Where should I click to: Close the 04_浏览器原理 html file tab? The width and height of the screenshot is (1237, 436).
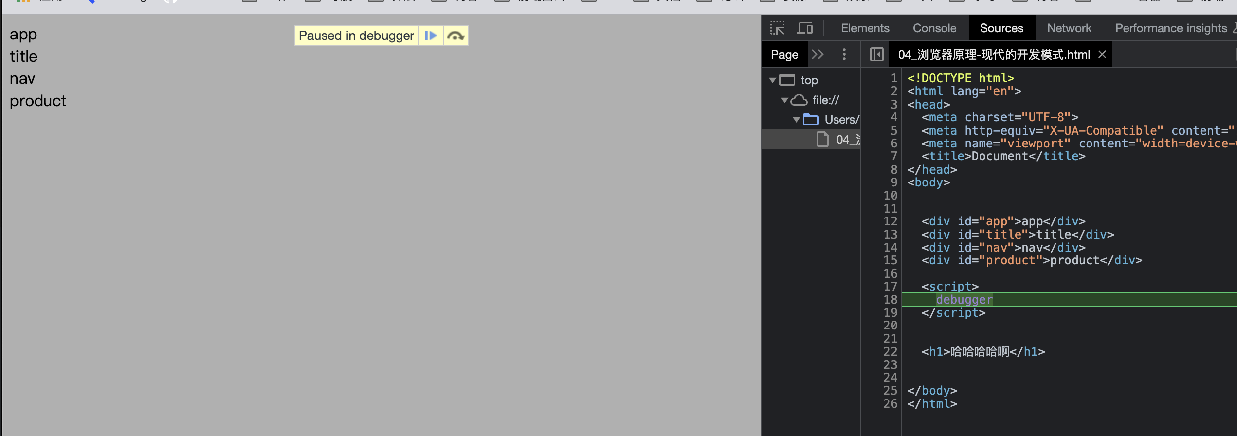[x=1102, y=54]
